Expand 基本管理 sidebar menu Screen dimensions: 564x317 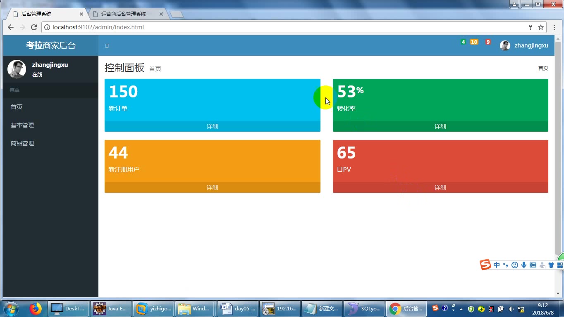[22, 125]
